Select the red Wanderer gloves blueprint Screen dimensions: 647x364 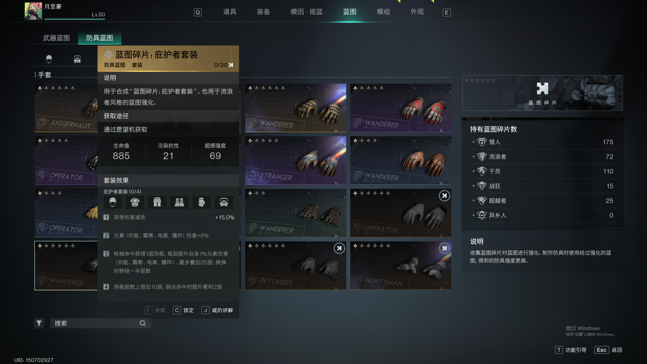401,108
